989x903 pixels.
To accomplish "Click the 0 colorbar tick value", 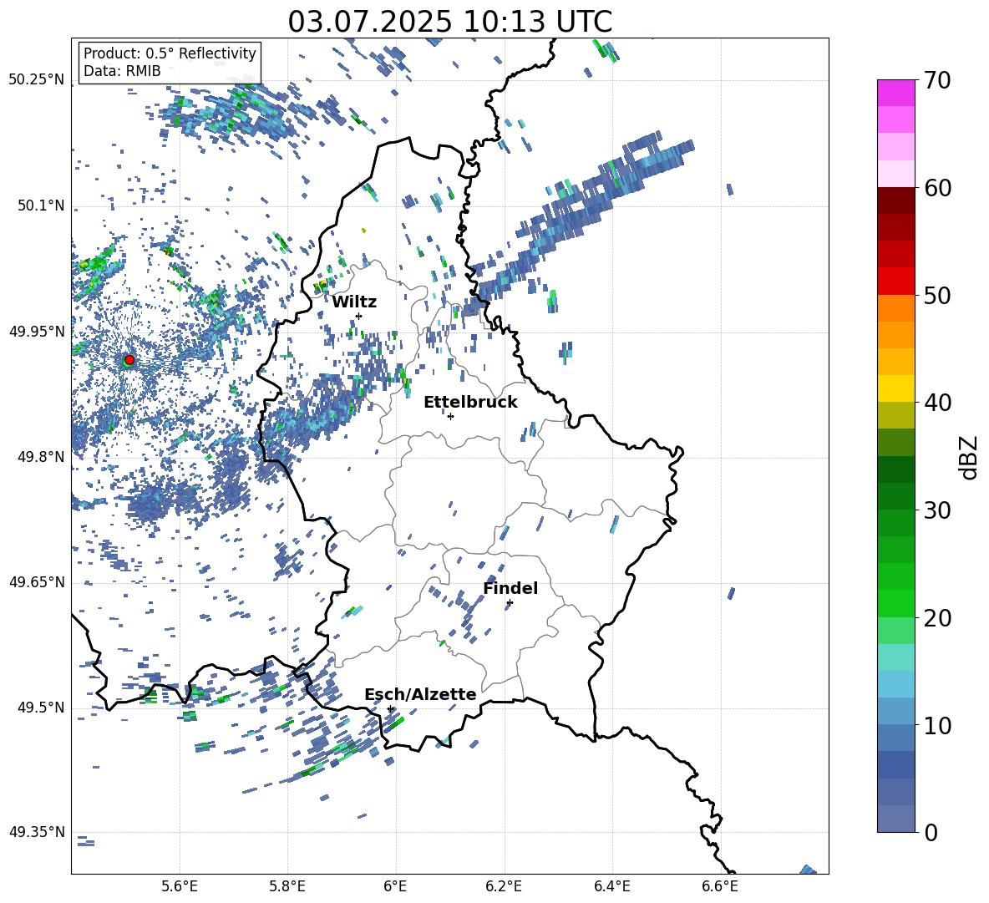I will pyautogui.click(x=931, y=833).
